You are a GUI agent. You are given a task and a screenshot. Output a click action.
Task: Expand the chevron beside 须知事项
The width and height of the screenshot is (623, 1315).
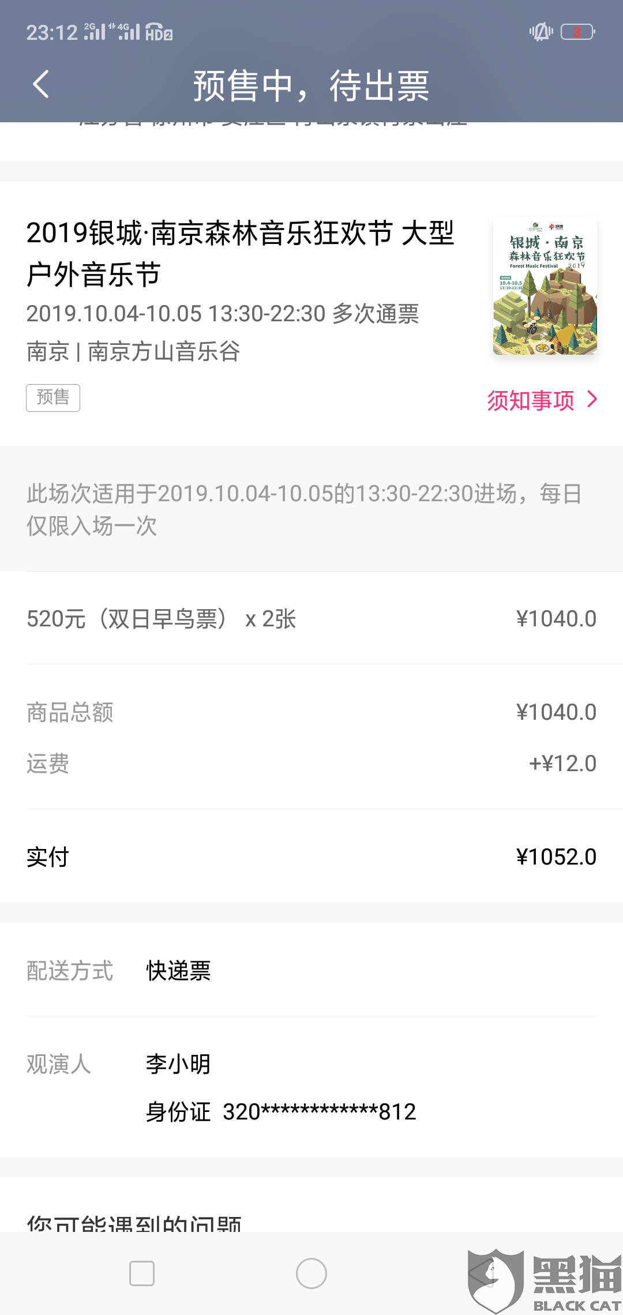click(x=592, y=399)
